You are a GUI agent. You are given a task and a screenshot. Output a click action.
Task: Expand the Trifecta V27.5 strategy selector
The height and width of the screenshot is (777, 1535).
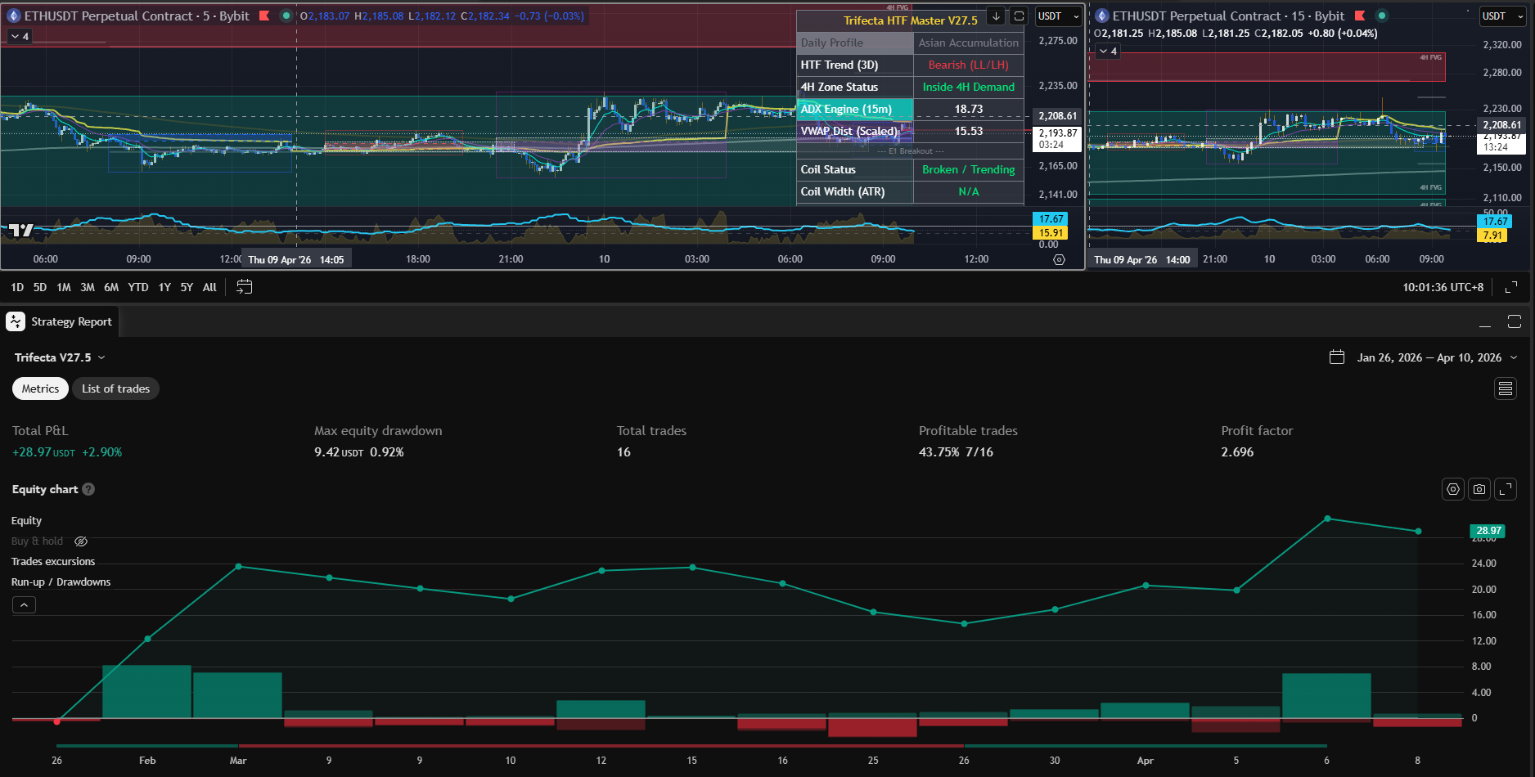coord(101,357)
